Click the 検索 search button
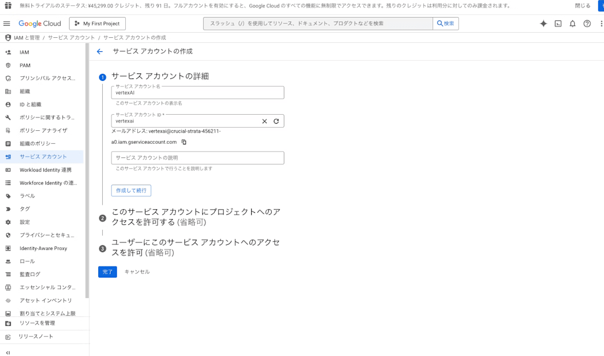604x356 pixels. point(446,24)
